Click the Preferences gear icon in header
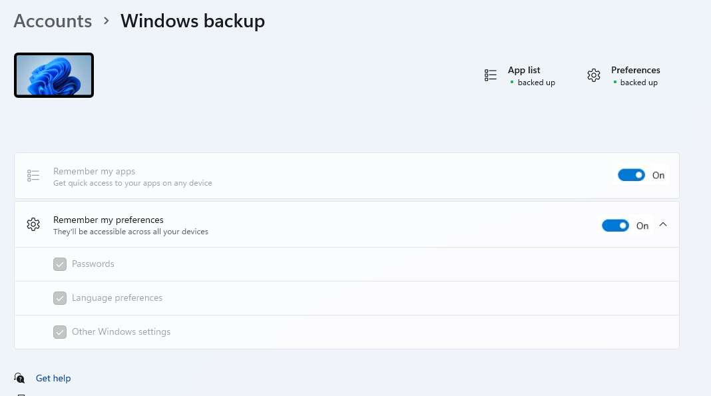The height and width of the screenshot is (396, 711). point(594,75)
